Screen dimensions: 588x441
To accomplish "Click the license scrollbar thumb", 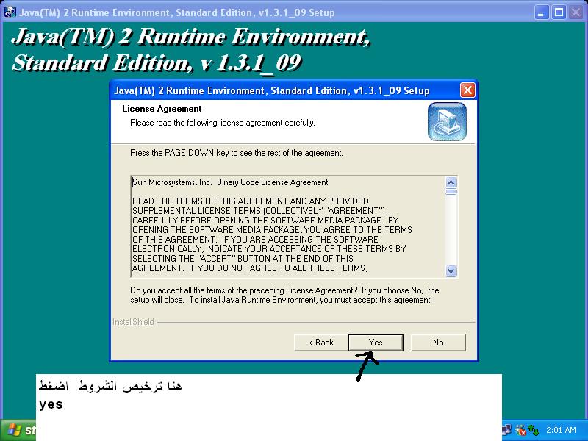I will (x=451, y=192).
